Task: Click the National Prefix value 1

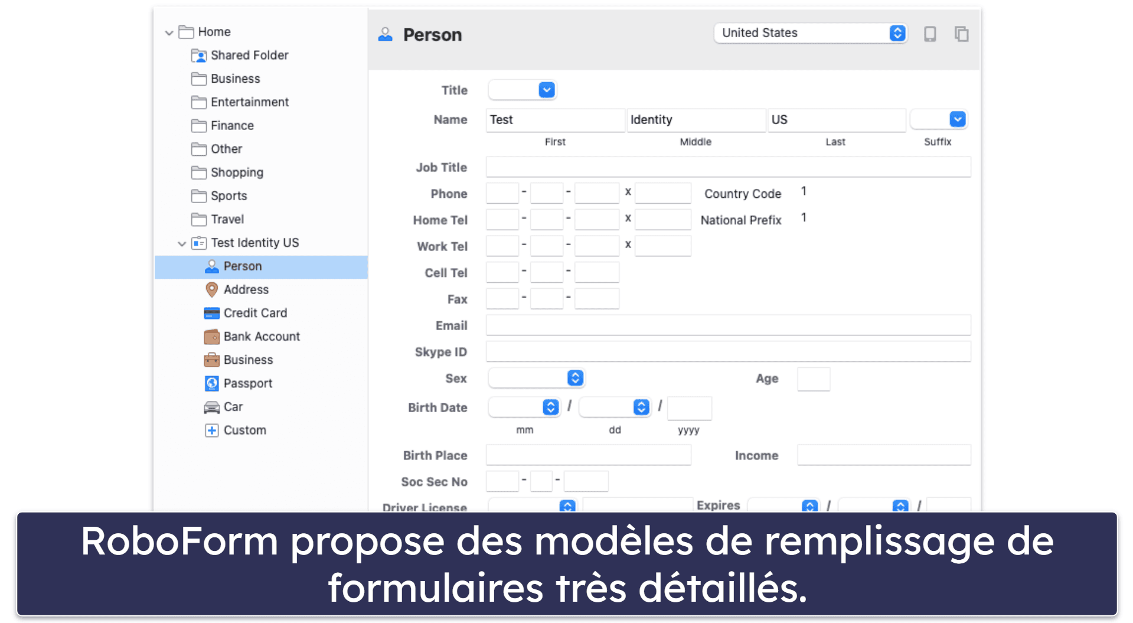Action: [804, 218]
